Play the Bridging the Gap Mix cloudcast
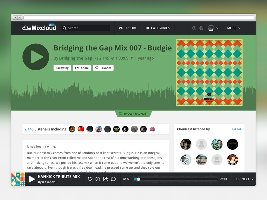The image size is (267, 200). (x=36, y=57)
